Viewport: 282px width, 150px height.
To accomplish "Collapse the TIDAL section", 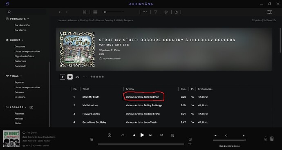I will [21, 76].
